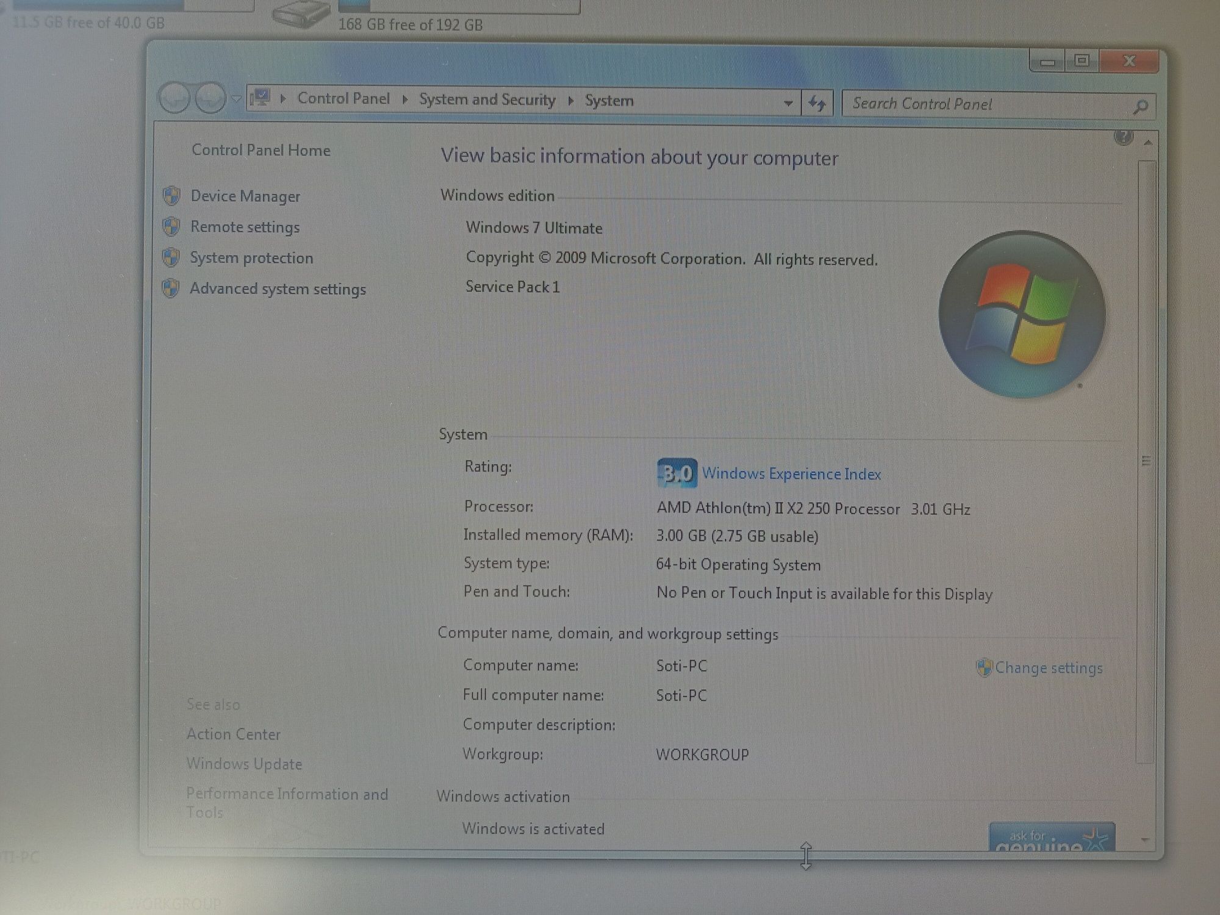Open Advanced system settings
The image size is (1220, 915).
point(278,289)
